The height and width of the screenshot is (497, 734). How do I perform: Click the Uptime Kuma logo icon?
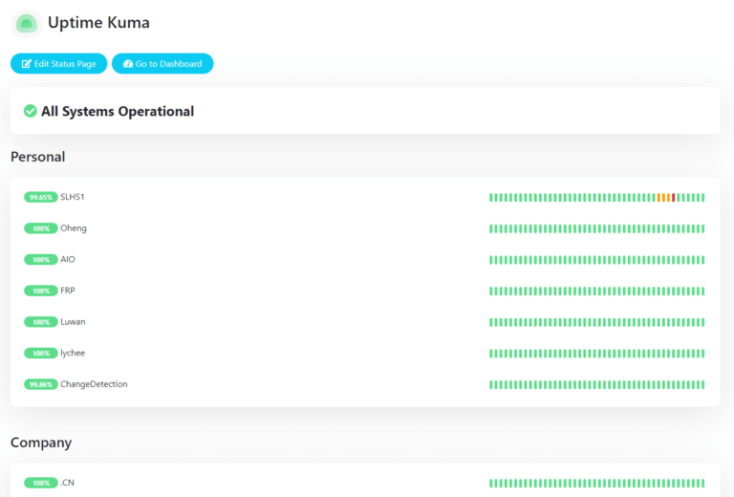click(x=27, y=23)
